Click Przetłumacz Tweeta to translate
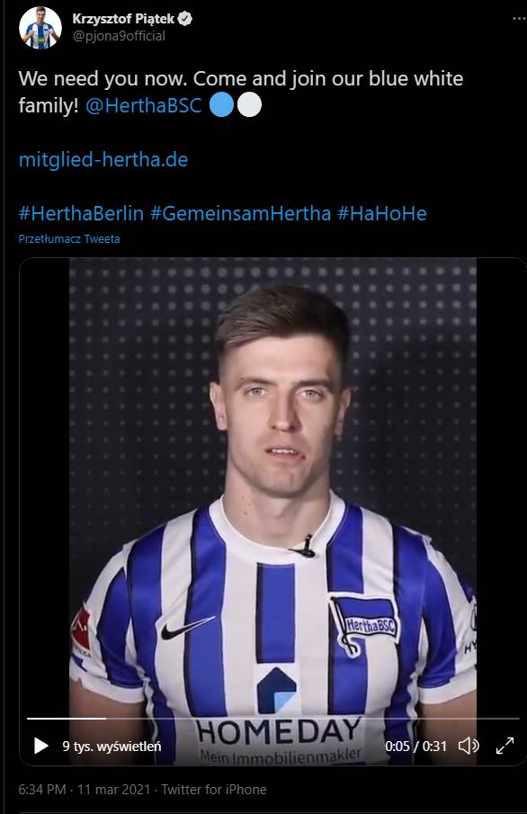The width and height of the screenshot is (527, 814). point(69,238)
